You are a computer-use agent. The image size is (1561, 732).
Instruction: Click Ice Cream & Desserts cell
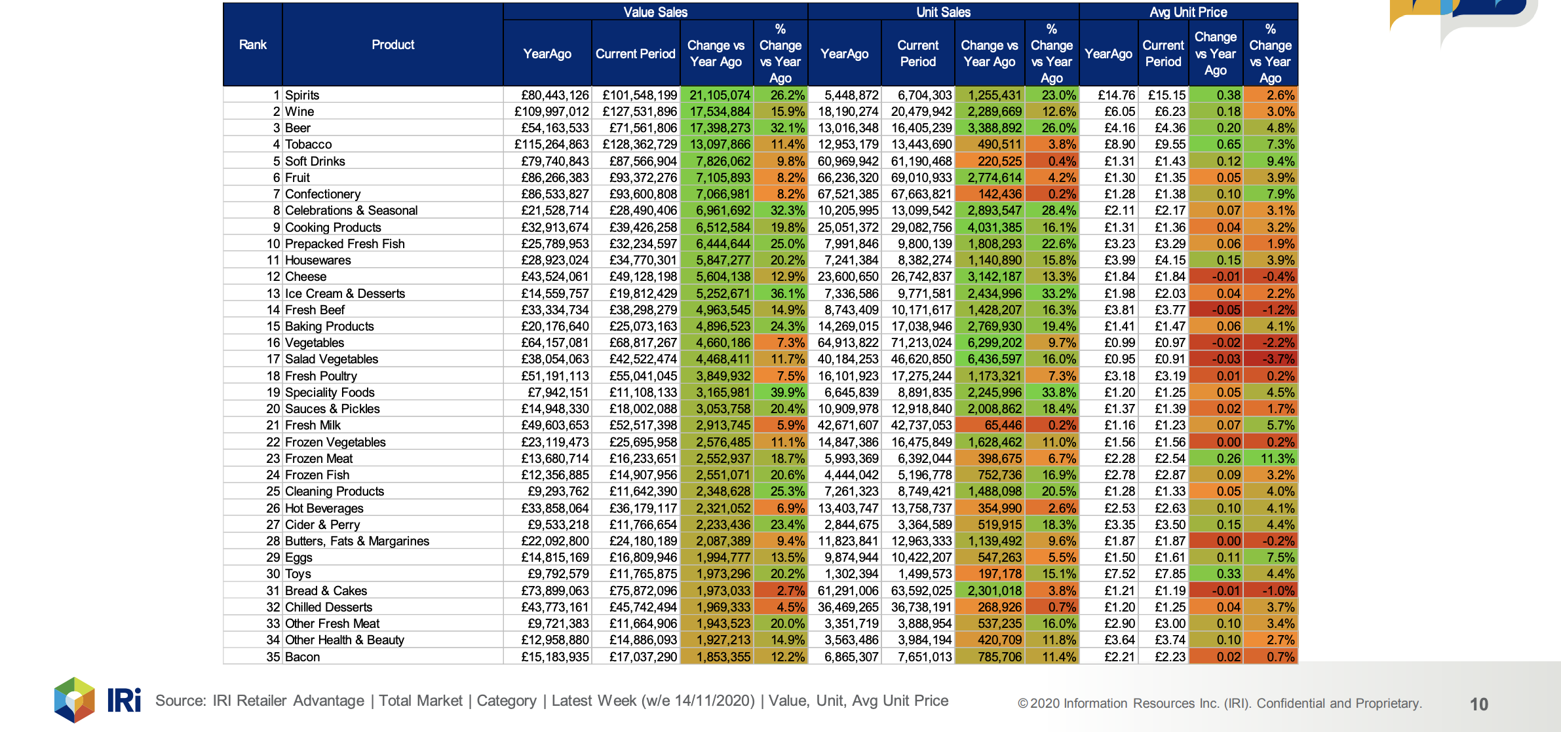point(393,293)
